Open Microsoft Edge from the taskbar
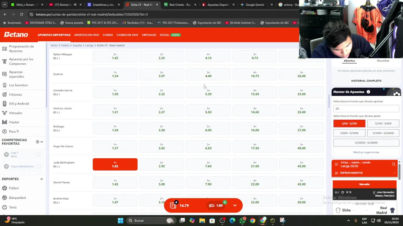The image size is (403, 226). (232, 221)
